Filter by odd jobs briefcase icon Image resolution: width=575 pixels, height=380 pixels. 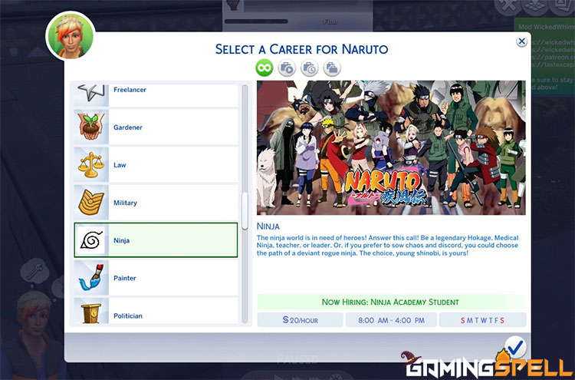pyautogui.click(x=332, y=68)
